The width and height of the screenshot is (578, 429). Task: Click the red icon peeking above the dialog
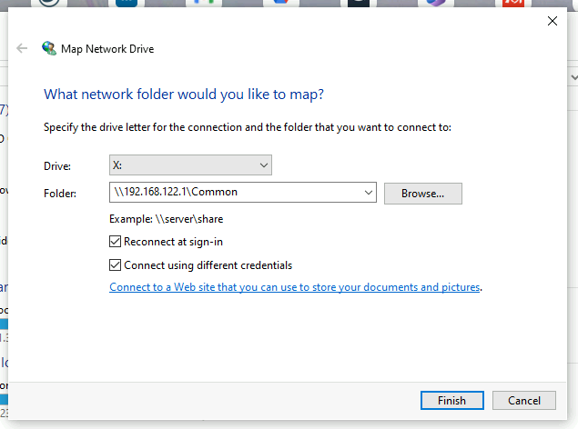click(x=514, y=4)
